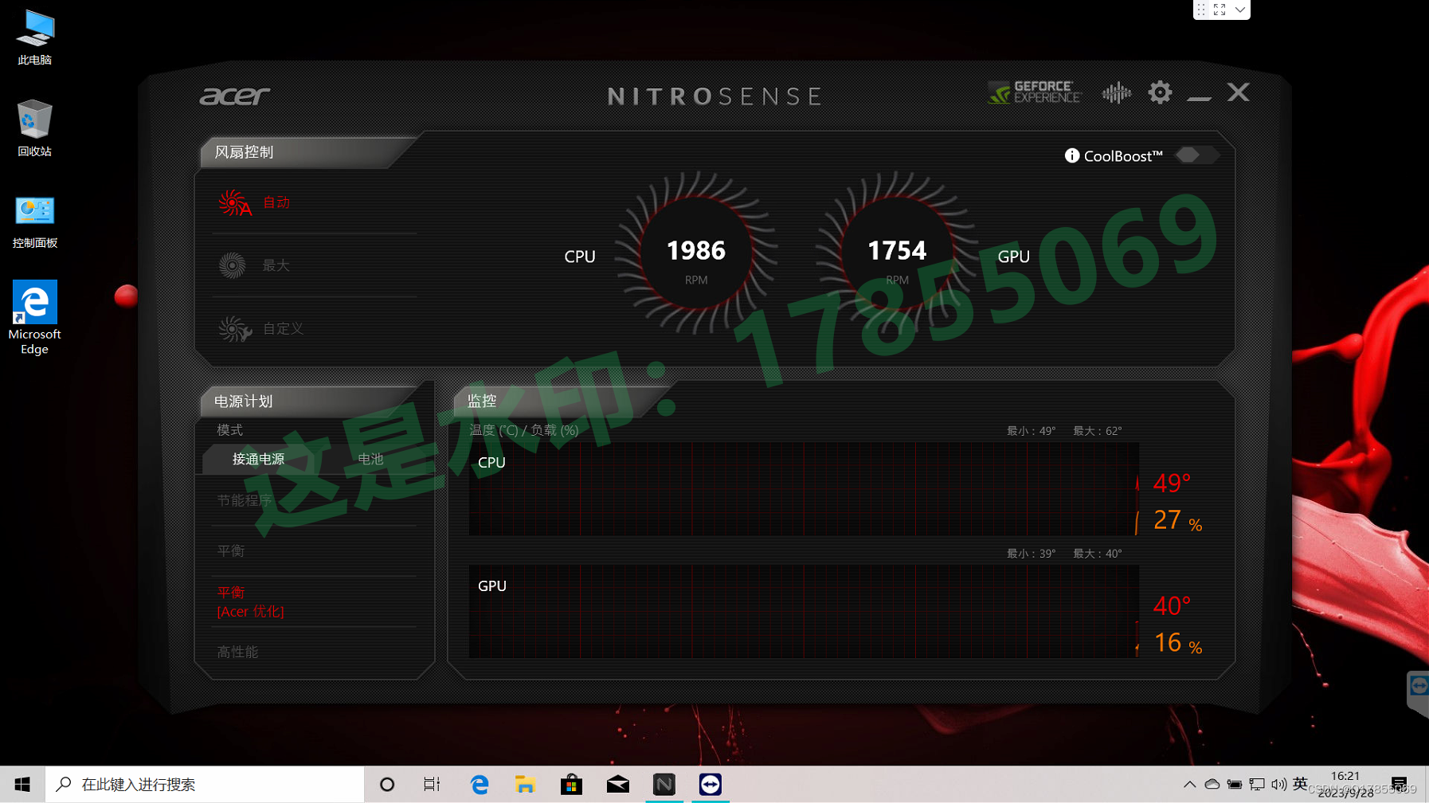
Task: Click the network tray icon
Action: tap(1257, 785)
